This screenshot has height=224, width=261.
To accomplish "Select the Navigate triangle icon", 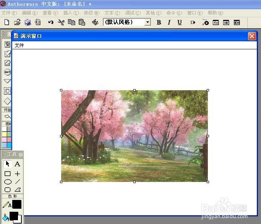I will [7, 81].
